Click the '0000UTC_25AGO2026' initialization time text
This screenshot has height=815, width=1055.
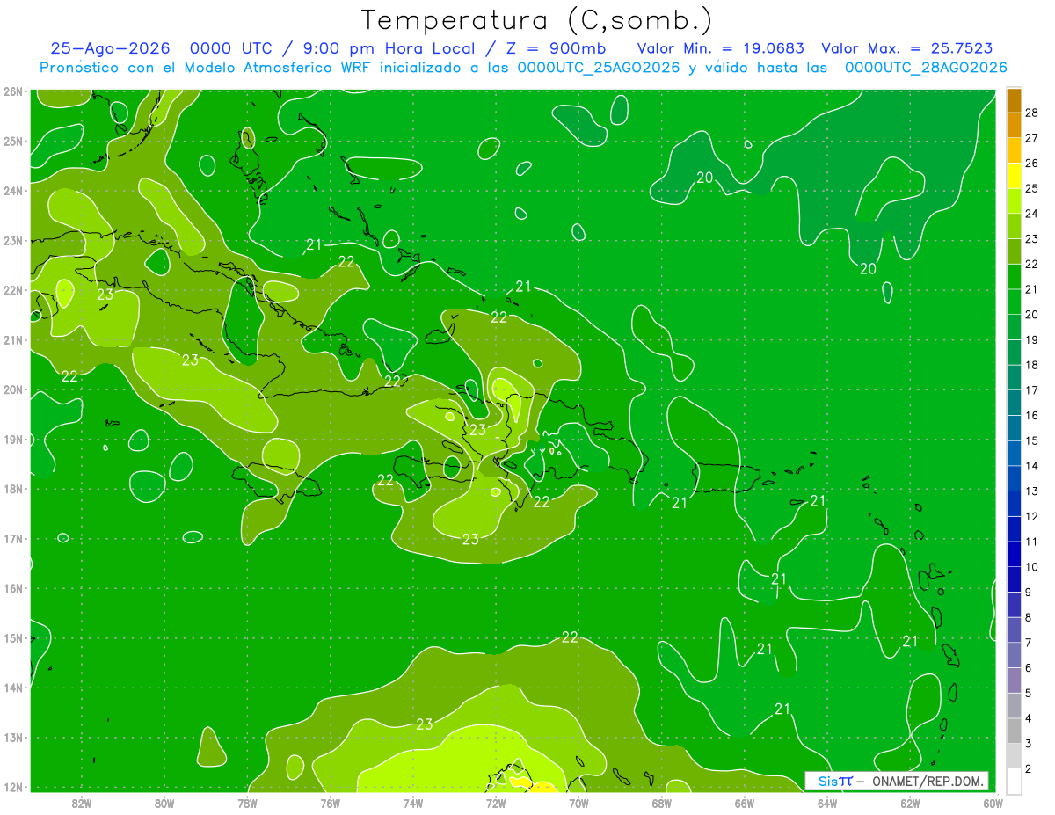(x=599, y=68)
